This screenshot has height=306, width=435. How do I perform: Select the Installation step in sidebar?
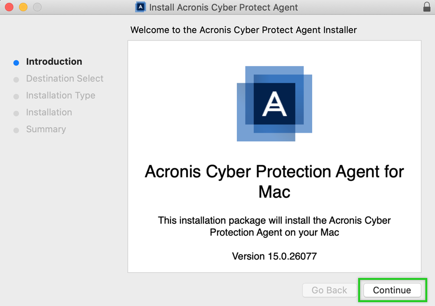pos(49,112)
